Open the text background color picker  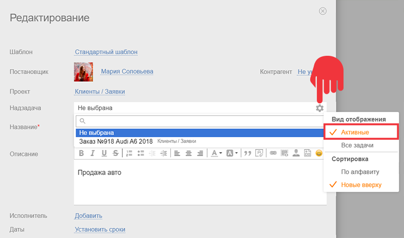[x=232, y=154]
